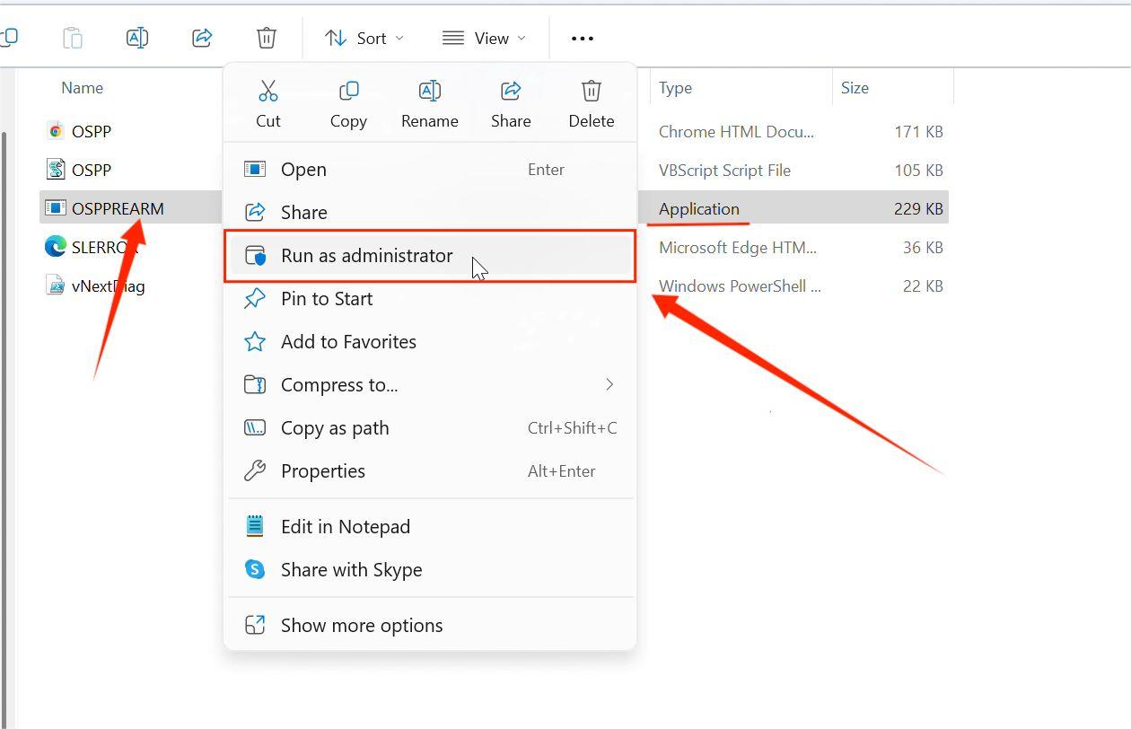This screenshot has height=729, width=1131.
Task: Select Edit in Notepad option
Action: pos(346,527)
